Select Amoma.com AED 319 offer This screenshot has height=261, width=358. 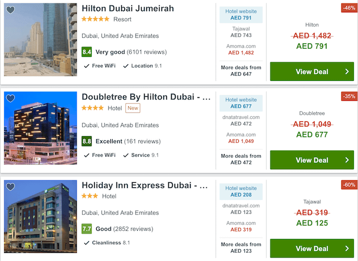(241, 226)
